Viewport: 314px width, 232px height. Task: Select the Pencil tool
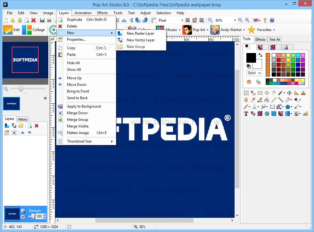[x=274, y=100]
